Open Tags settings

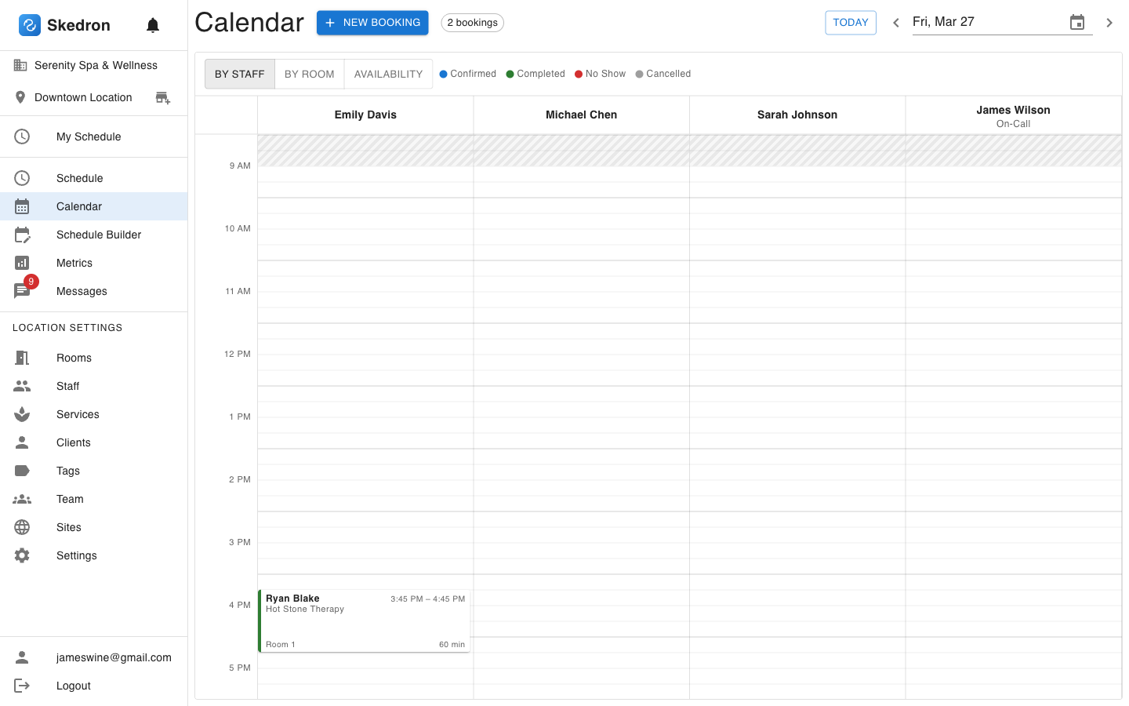pos(93,471)
